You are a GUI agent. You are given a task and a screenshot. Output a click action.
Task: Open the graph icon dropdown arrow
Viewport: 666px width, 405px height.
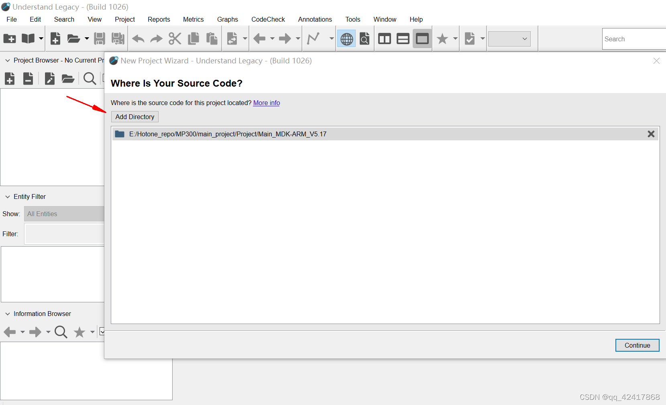pyautogui.click(x=332, y=39)
